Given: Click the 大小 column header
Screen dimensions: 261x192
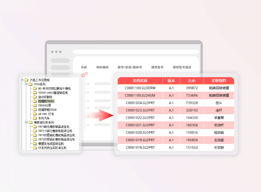Looking at the screenshot, I should point(192,81).
